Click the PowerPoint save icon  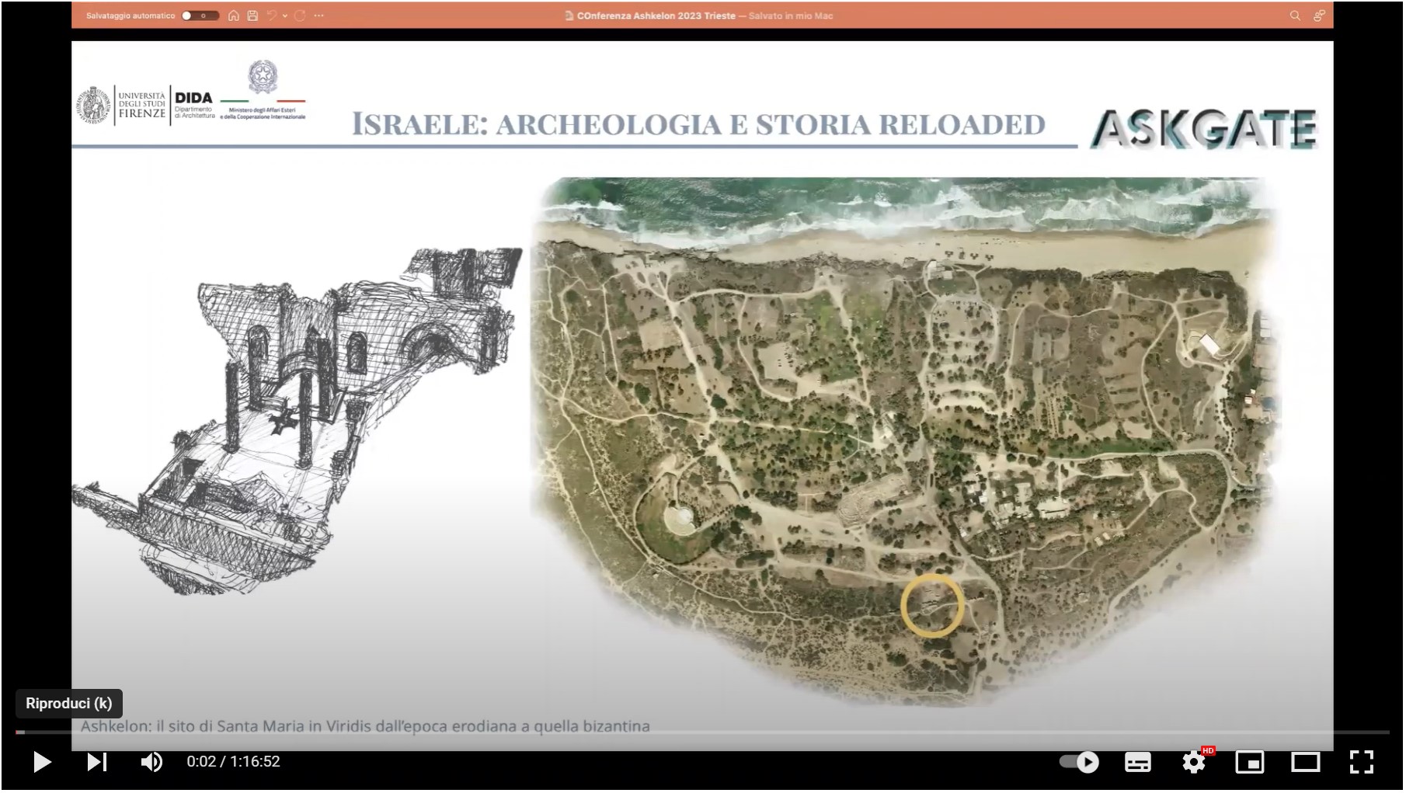[252, 16]
